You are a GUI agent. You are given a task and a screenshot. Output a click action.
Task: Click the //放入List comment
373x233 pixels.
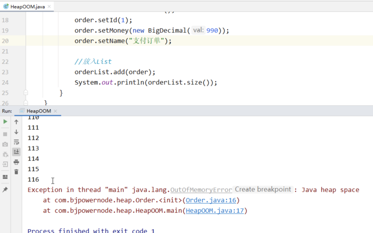click(93, 61)
